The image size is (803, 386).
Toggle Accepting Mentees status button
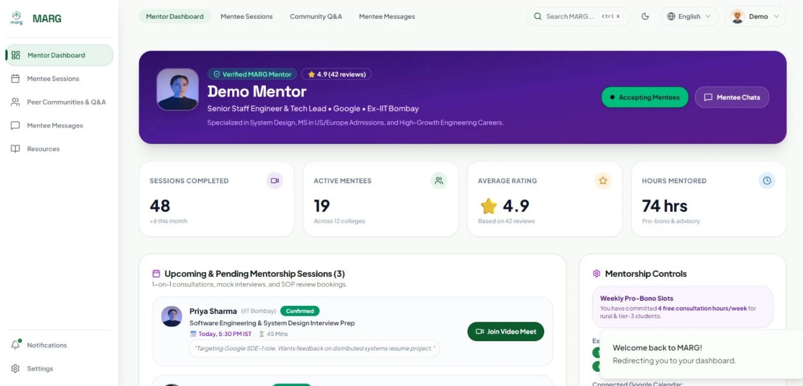pyautogui.click(x=645, y=97)
